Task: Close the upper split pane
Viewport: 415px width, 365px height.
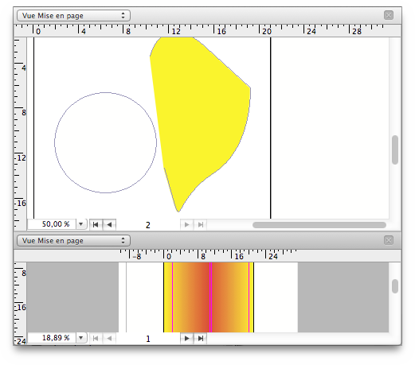Action: (389, 15)
